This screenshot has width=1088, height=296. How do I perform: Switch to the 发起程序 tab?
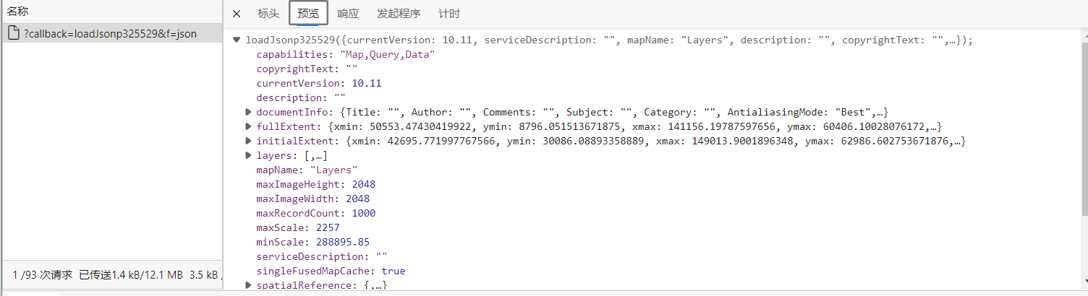point(399,14)
